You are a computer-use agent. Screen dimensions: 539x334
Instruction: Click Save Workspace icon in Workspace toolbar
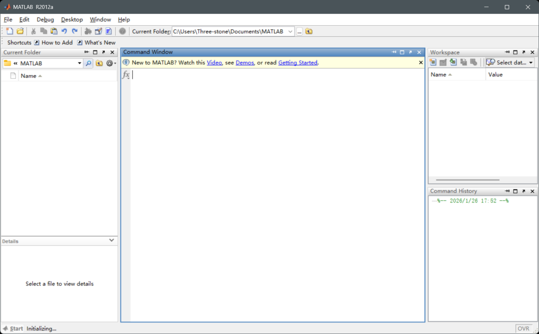tap(463, 62)
